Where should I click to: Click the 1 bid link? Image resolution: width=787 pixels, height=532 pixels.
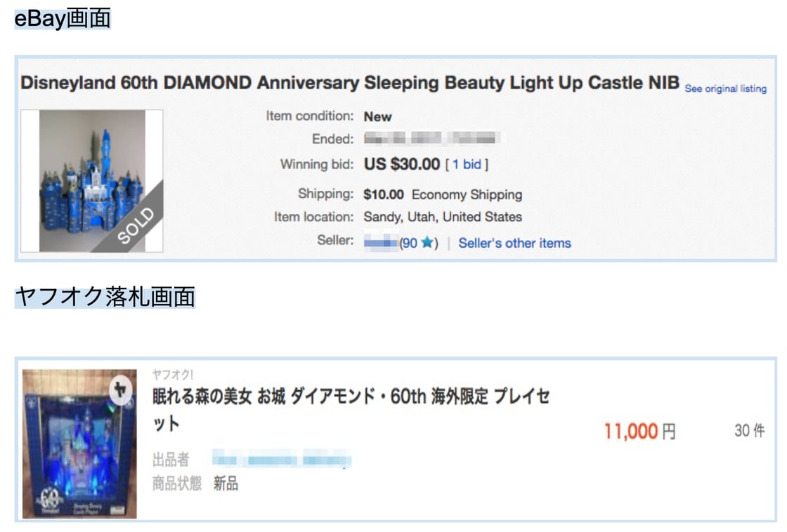tap(467, 165)
